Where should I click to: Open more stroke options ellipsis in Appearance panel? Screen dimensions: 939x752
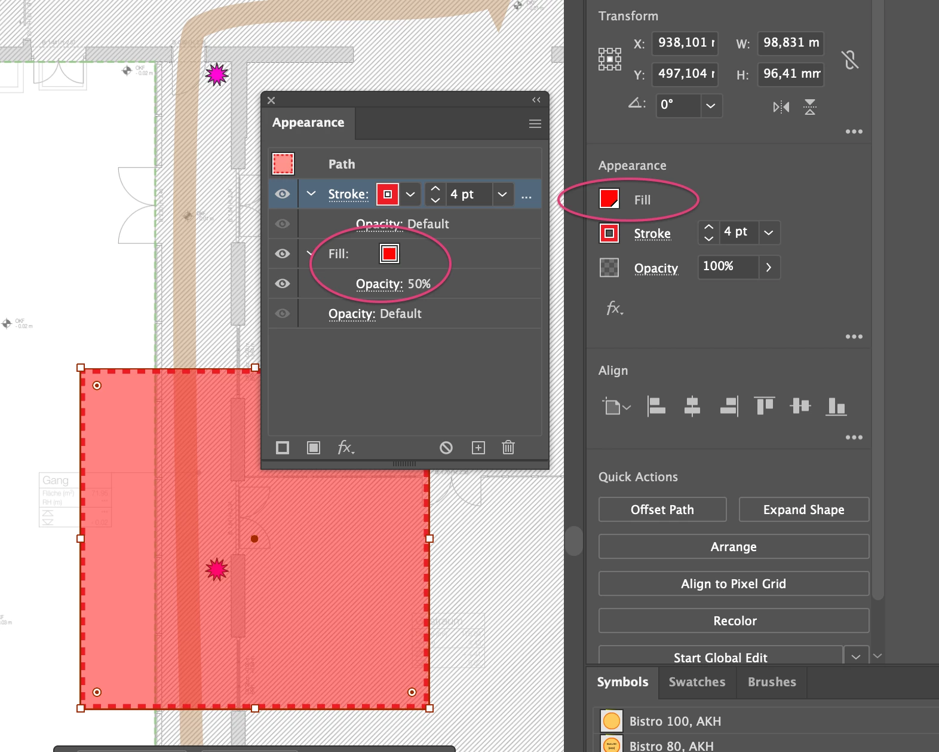526,195
